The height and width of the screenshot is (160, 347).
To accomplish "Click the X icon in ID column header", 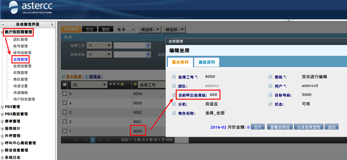I will (x=118, y=85).
